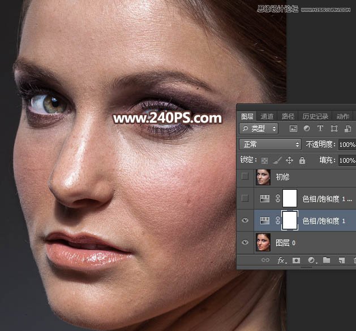Select mask thumbnail of 色相/饱和度 1 ... layer
This screenshot has width=356, height=331.
[290, 198]
